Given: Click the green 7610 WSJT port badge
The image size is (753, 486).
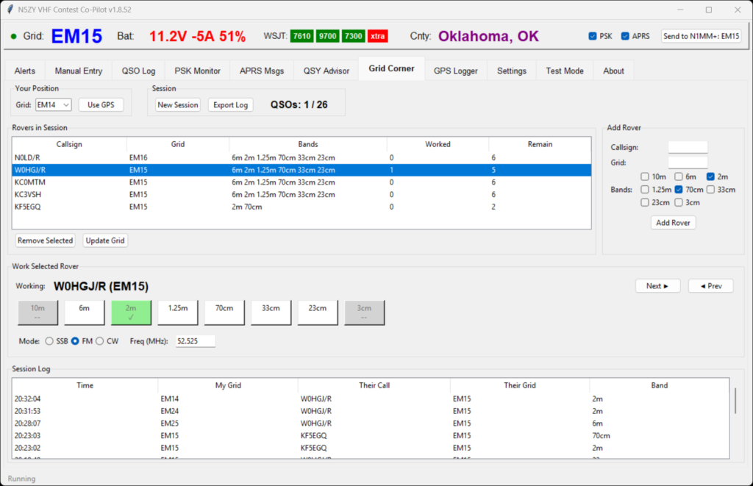Looking at the screenshot, I should (301, 36).
